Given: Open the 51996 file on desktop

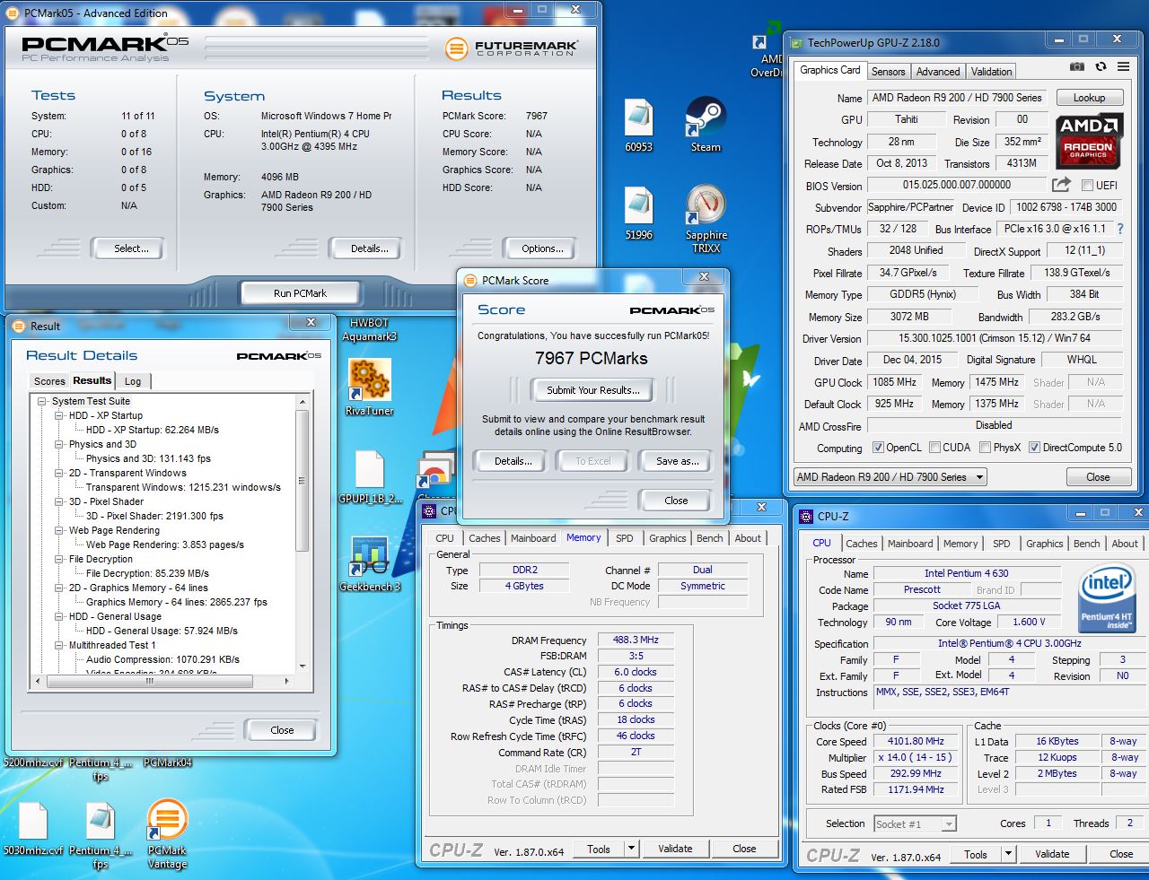Looking at the screenshot, I should click(x=639, y=213).
